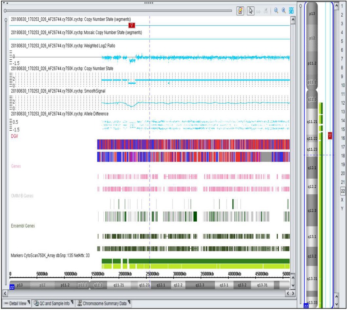This screenshot has width=348, height=310.
Task: Click the annotation highlighter toolbar icon
Action: pyautogui.click(x=240, y=11)
